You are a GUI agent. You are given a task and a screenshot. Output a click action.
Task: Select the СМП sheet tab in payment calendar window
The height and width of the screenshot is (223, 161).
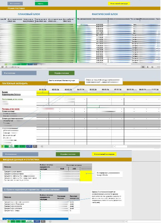pyautogui.click(x=29, y=146)
